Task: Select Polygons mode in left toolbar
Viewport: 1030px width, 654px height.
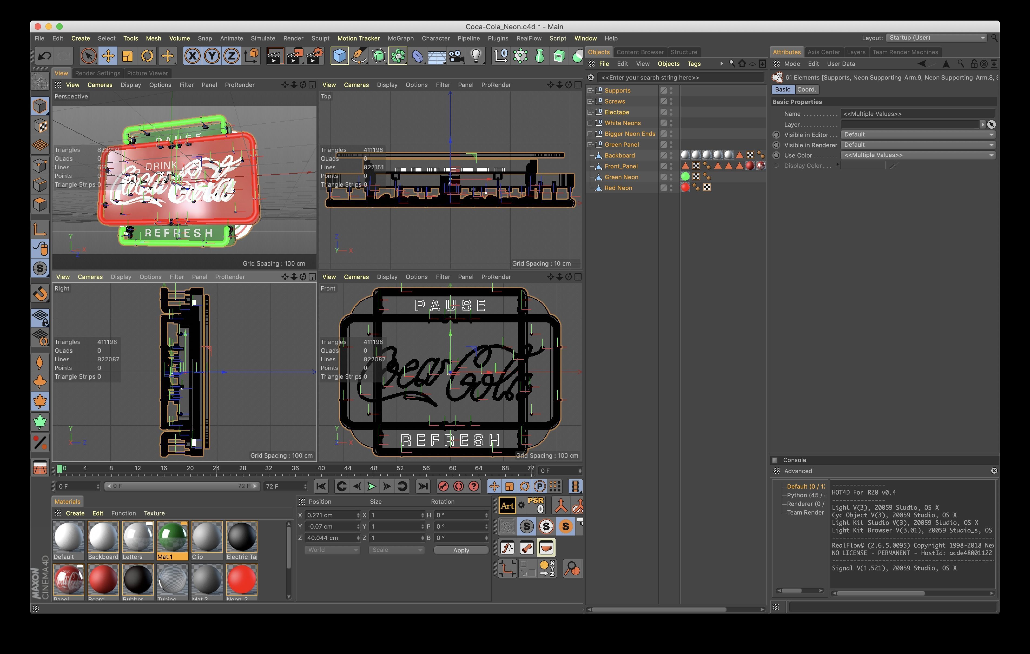Action: pyautogui.click(x=40, y=204)
